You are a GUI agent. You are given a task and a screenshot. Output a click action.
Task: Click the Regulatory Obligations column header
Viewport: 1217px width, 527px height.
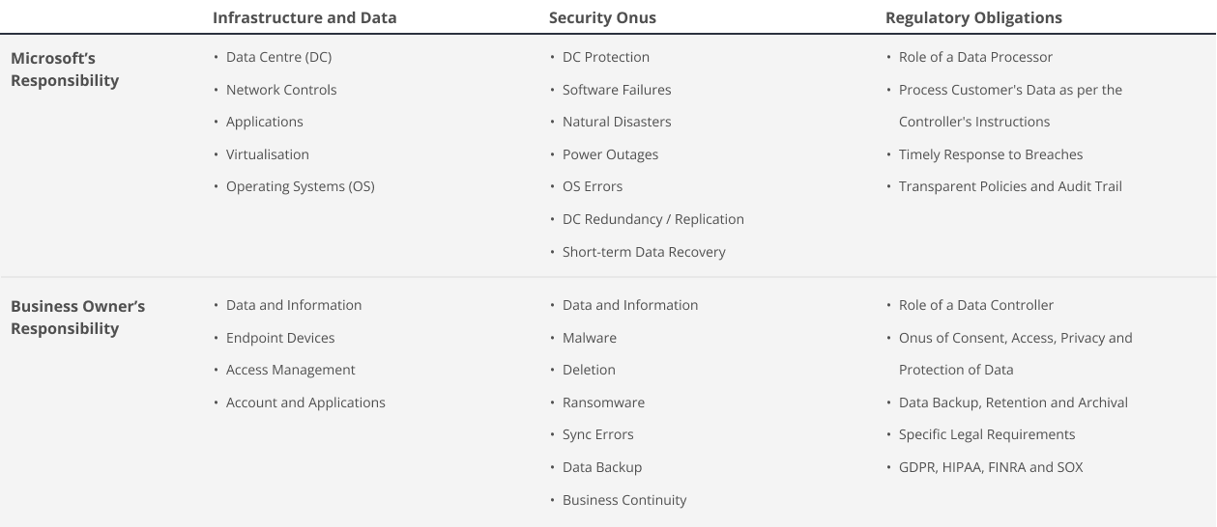[973, 17]
